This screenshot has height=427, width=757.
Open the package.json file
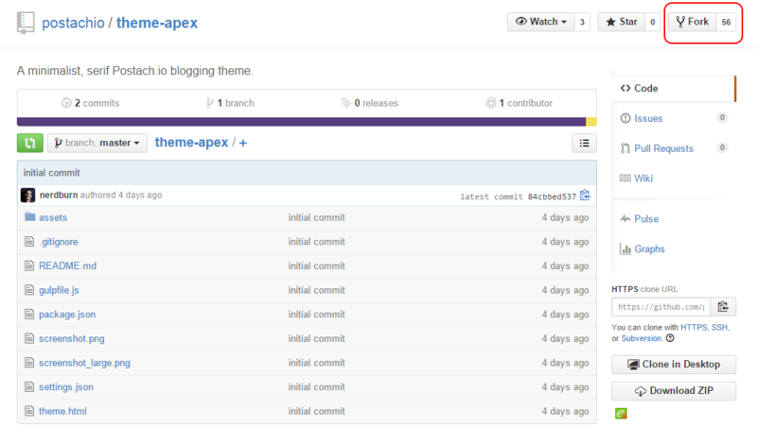(x=67, y=315)
